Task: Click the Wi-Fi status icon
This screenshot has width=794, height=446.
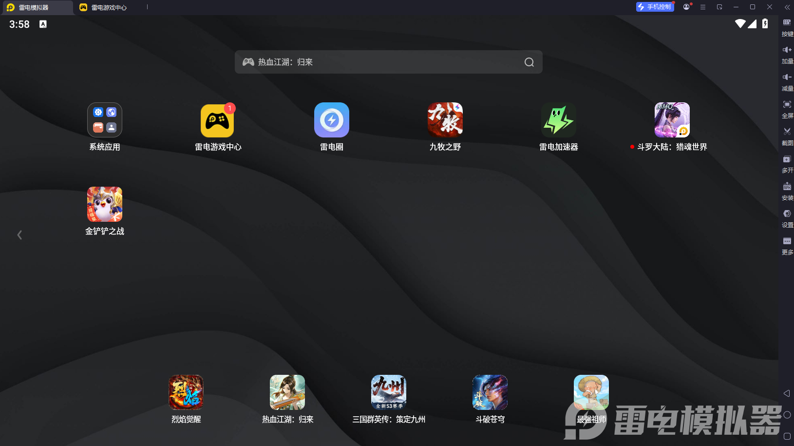Action: tap(740, 23)
